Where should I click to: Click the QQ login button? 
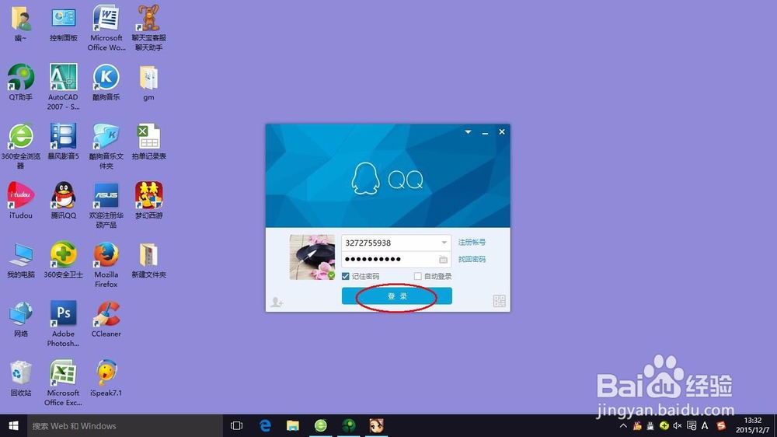tap(396, 296)
